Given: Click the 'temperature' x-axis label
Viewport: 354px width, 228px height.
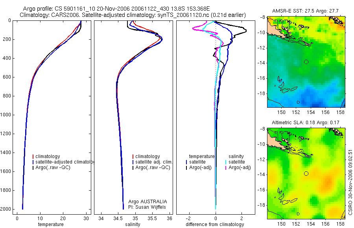Looking at the screenshot, I should coord(51,224).
